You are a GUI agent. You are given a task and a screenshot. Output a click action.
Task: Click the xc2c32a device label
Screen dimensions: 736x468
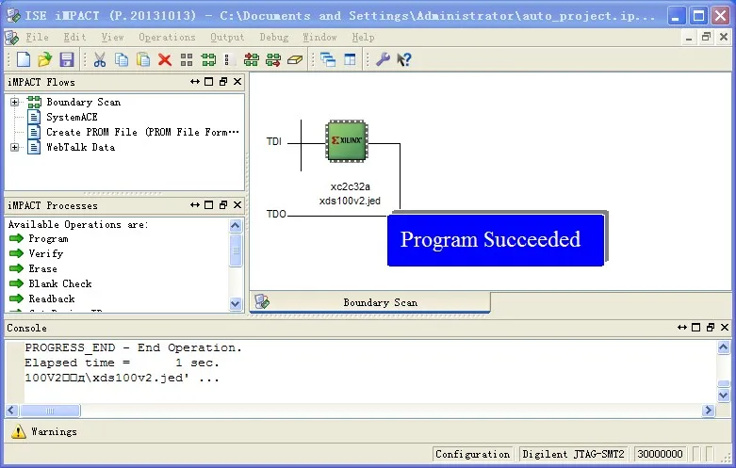pyautogui.click(x=350, y=186)
